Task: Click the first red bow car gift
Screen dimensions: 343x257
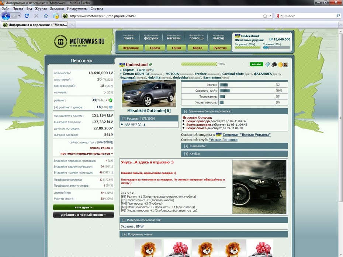Action: [177, 248]
